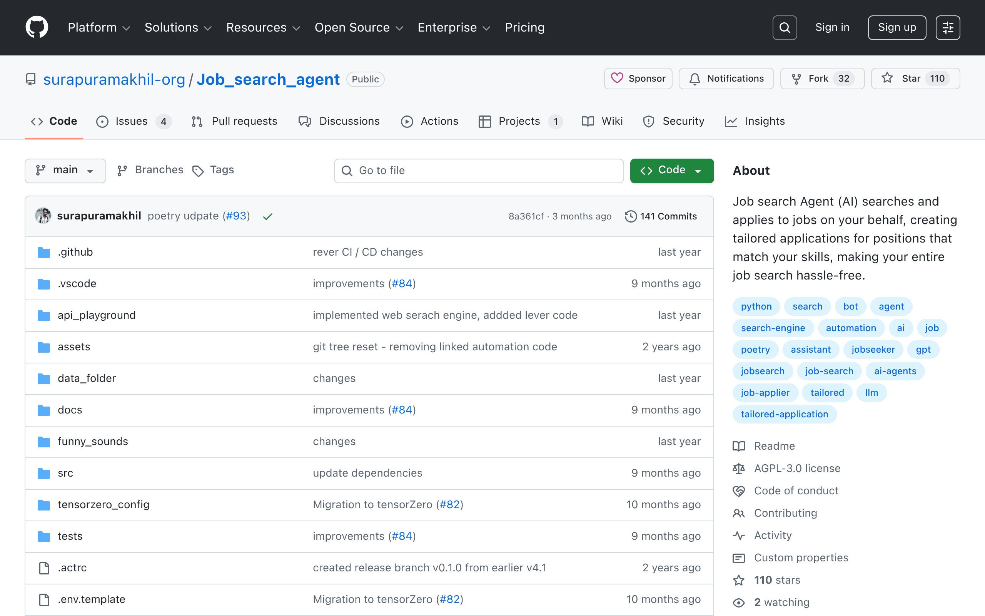This screenshot has height=616, width=985.
Task: Click the search magnifier icon in header
Action: [784, 28]
